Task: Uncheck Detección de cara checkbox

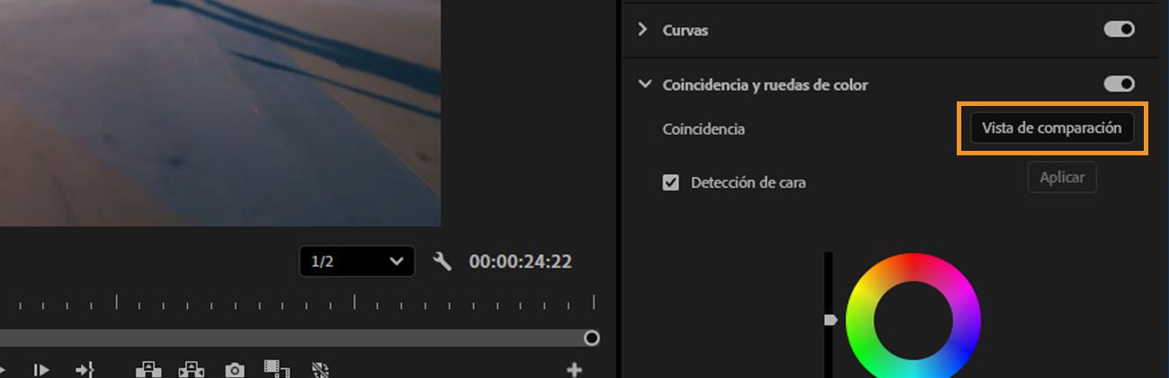Action: 671,182
